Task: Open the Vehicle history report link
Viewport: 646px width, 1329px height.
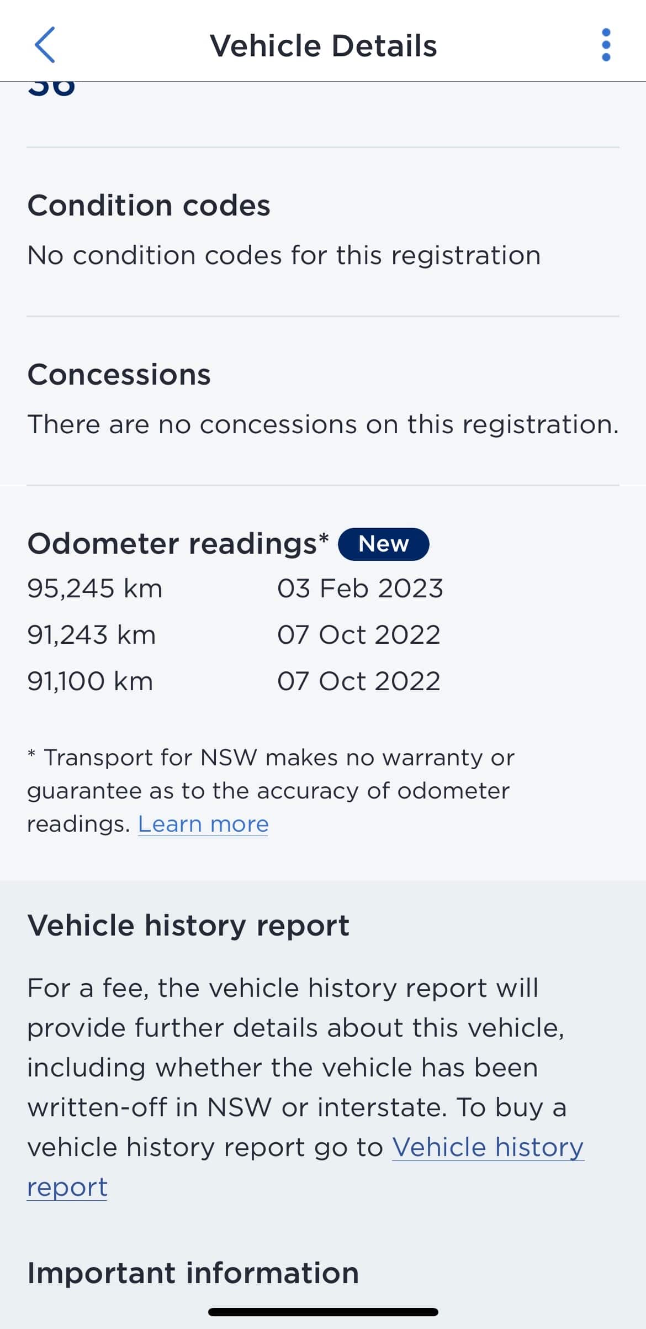Action: 488,1147
